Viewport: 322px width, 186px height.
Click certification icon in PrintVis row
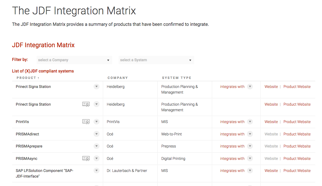(x=86, y=122)
